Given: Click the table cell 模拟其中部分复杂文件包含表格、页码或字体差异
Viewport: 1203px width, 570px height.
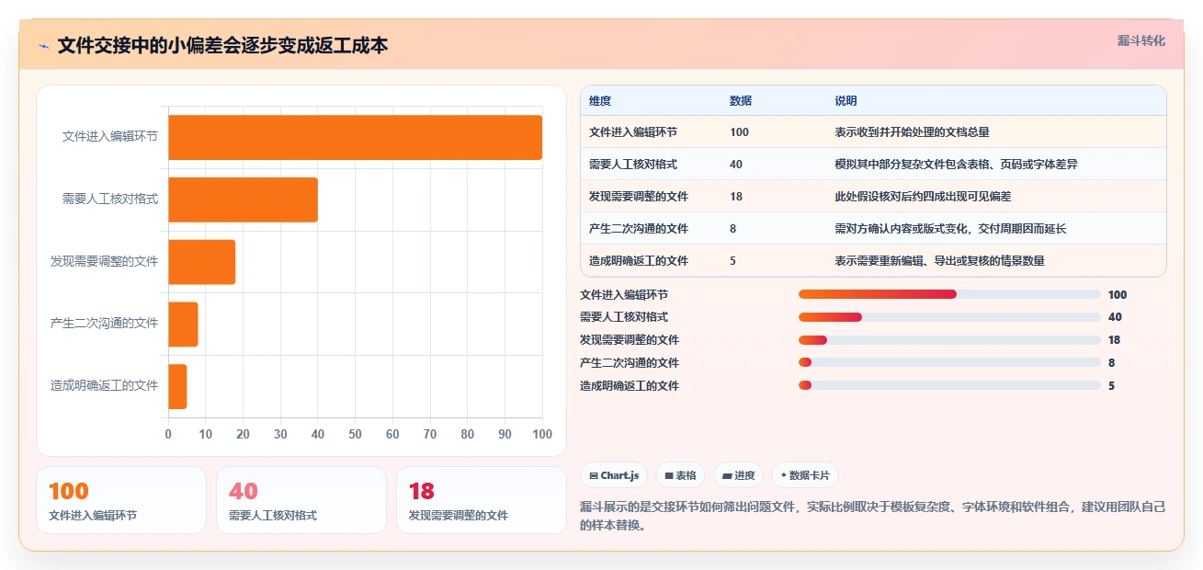Looking at the screenshot, I should 956,165.
